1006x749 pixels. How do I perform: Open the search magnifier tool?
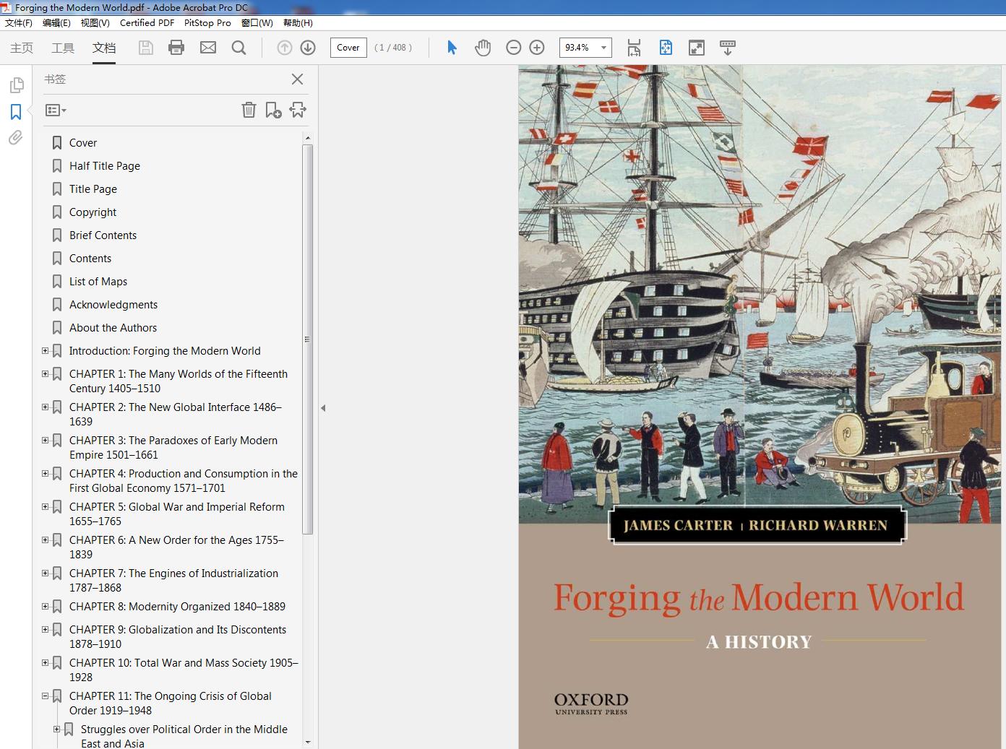point(238,48)
